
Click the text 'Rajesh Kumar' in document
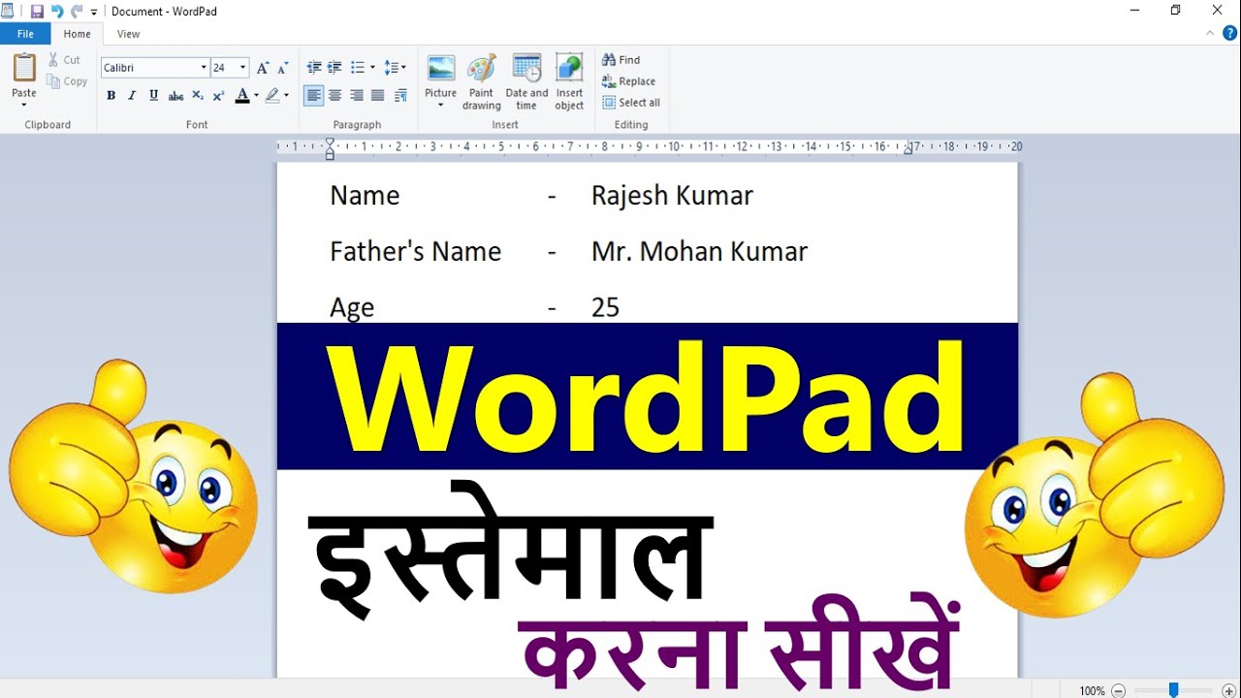coord(672,196)
